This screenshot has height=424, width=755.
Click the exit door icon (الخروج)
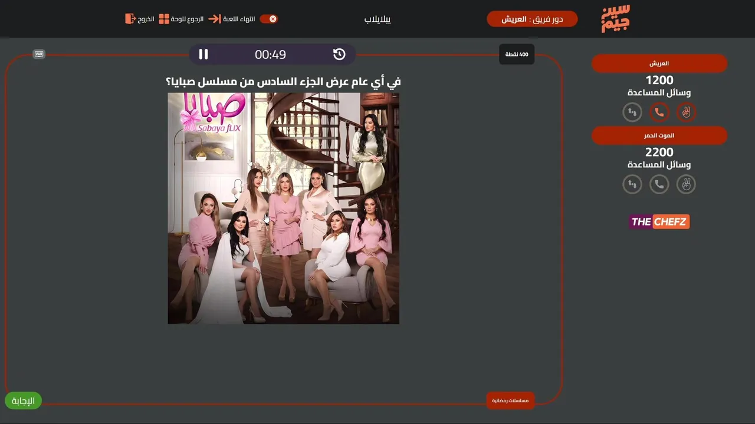130,19
